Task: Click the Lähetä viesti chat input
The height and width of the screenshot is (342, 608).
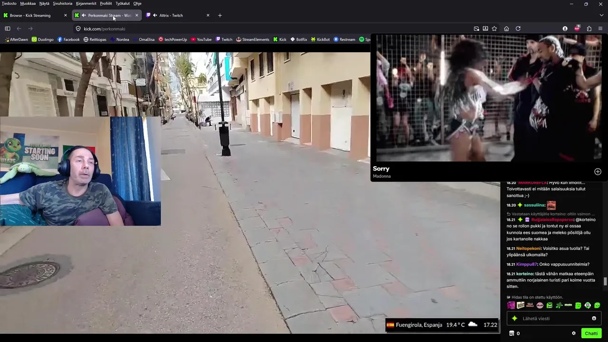Action: point(555,318)
